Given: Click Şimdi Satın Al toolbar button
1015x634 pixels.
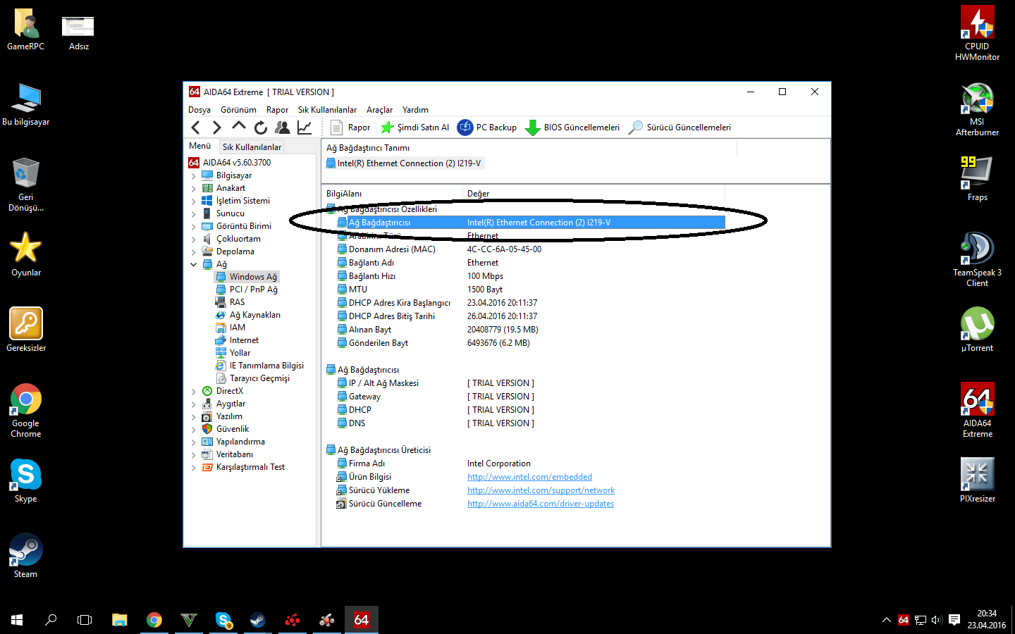Looking at the screenshot, I should (414, 128).
